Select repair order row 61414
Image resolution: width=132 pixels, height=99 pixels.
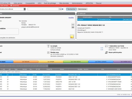pyautogui.click(x=66, y=87)
